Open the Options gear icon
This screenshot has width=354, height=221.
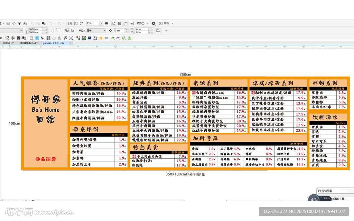coord(154,23)
